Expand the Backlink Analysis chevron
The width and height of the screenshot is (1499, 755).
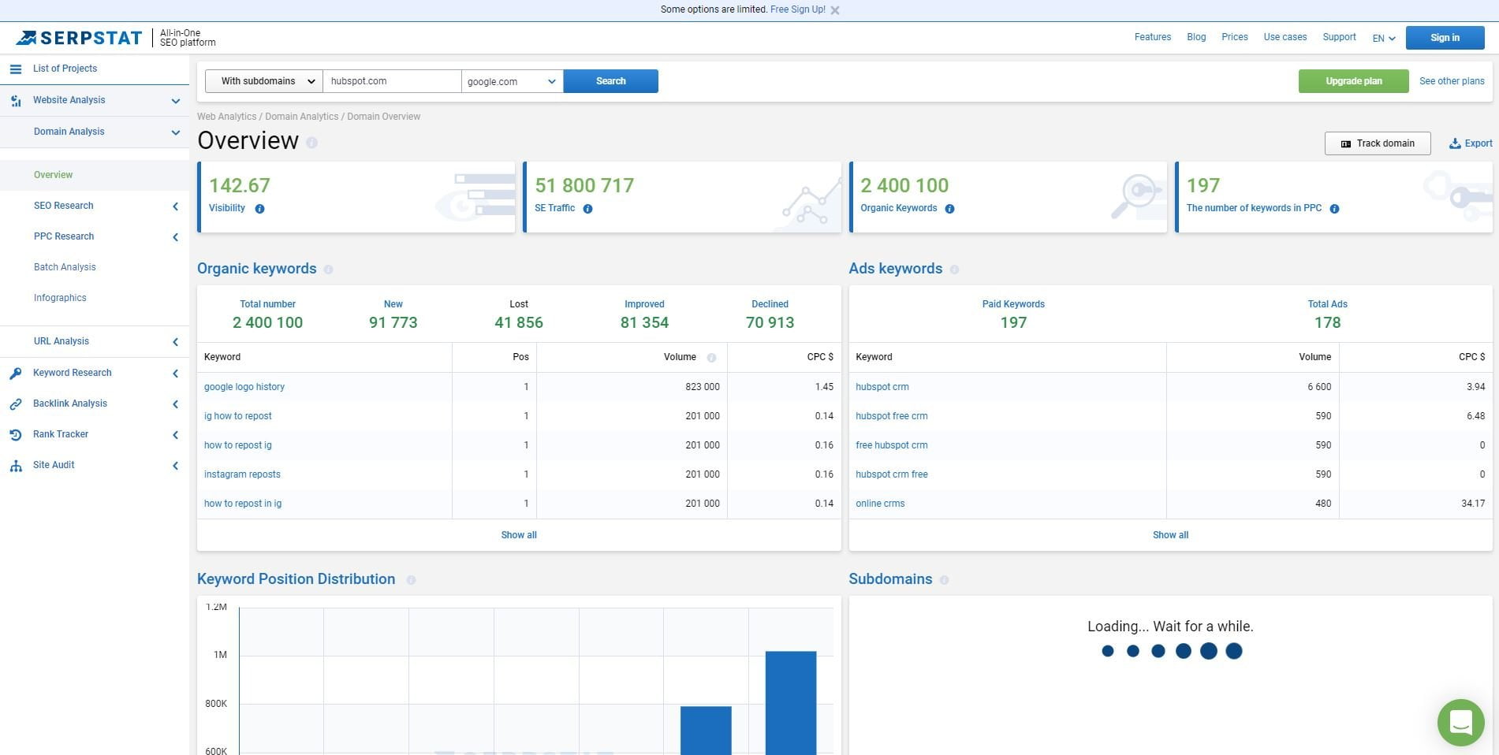coord(175,404)
